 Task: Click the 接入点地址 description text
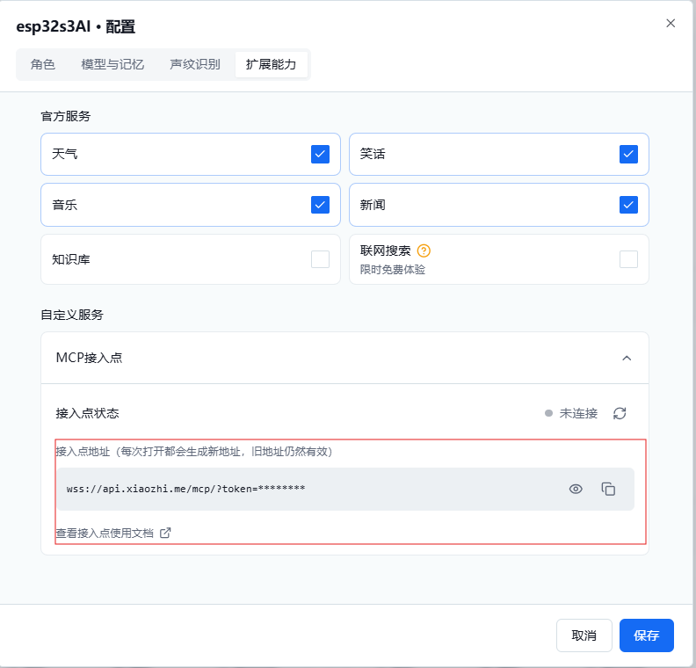tap(194, 452)
